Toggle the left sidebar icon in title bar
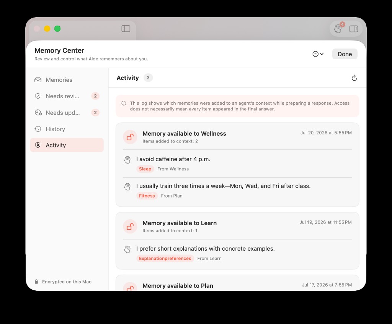 click(x=126, y=29)
